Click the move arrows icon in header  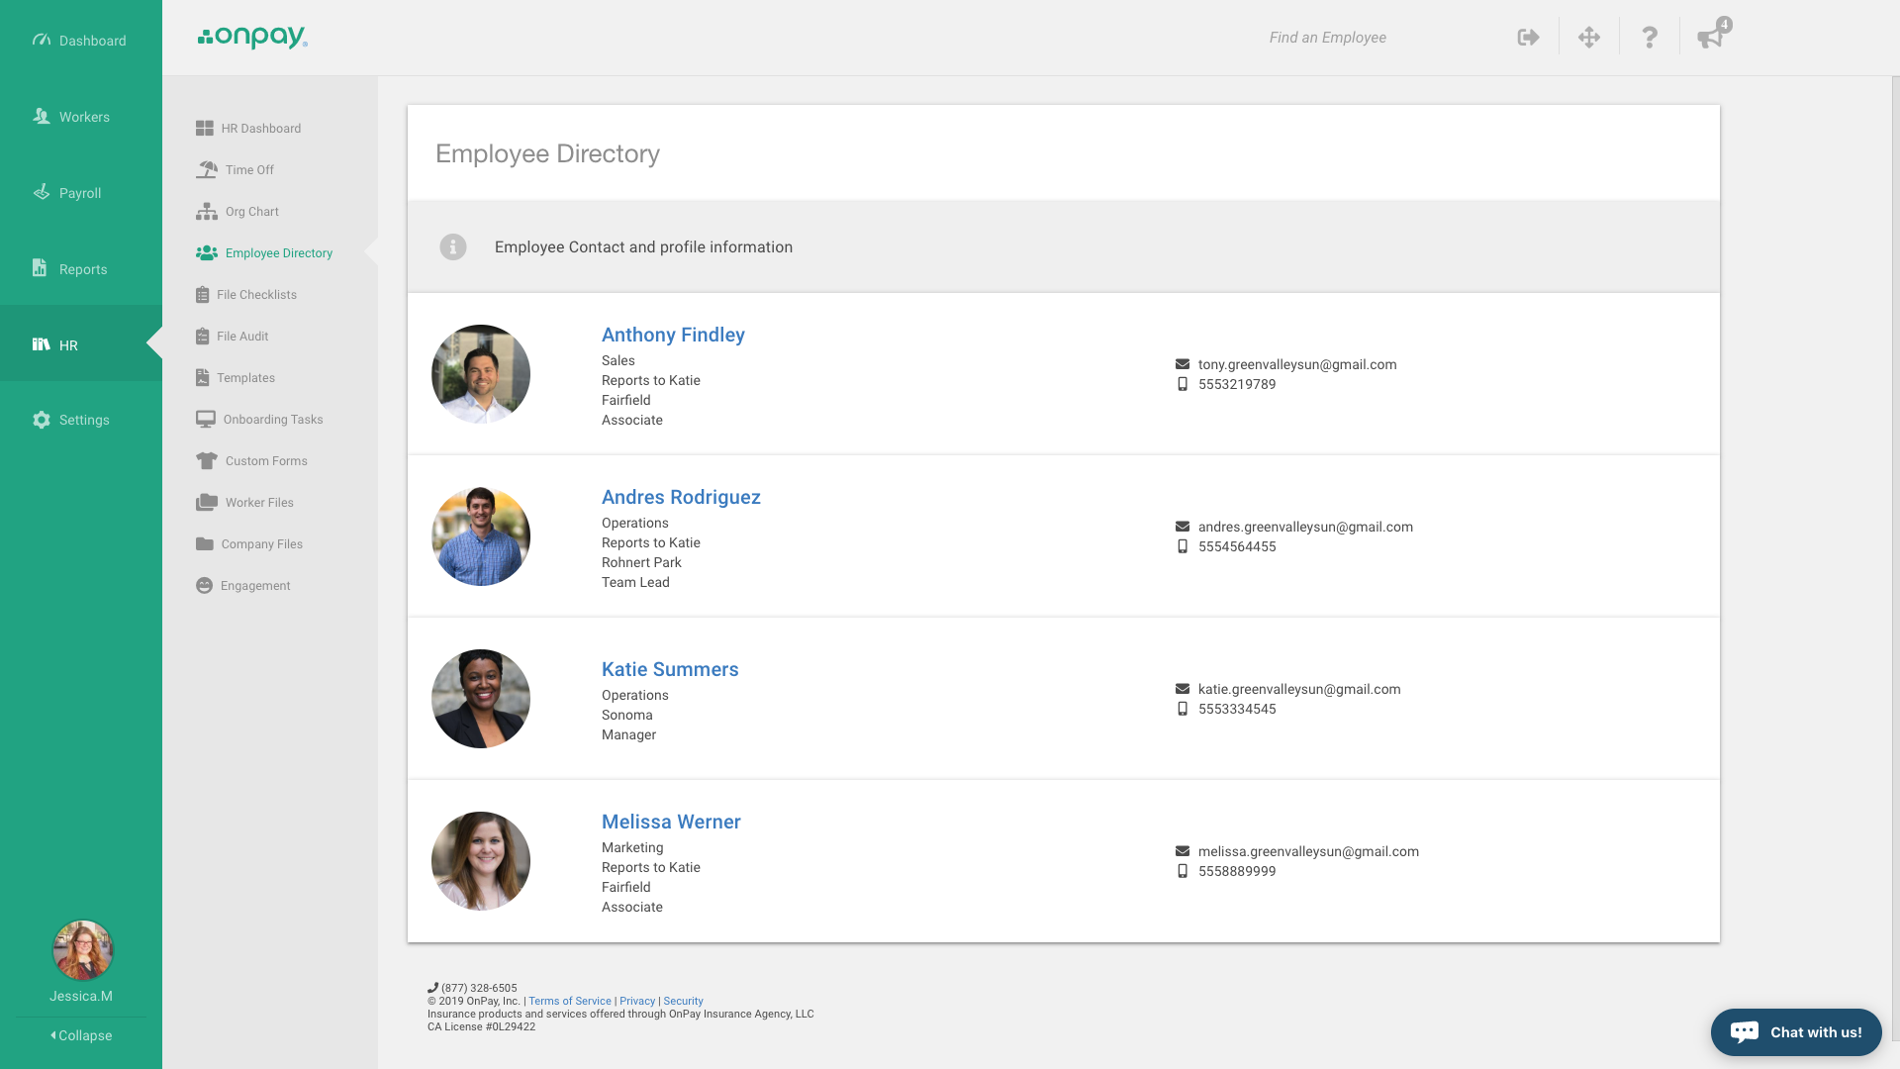pos(1589,38)
